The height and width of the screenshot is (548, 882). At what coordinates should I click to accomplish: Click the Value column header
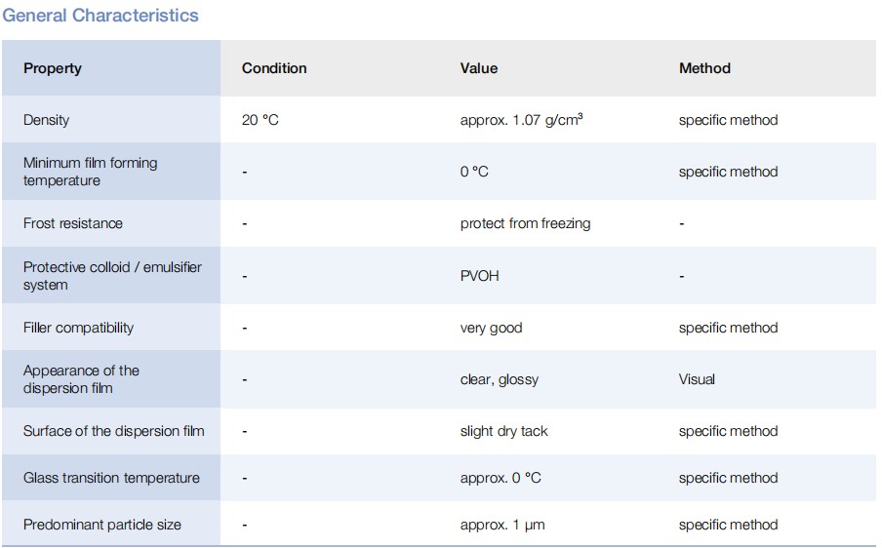(x=479, y=68)
